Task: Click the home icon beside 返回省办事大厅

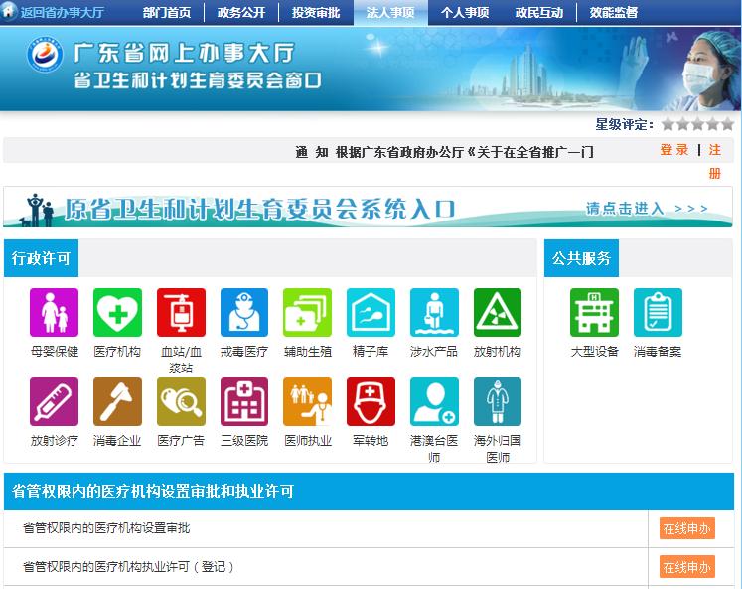Action: (x=9, y=10)
